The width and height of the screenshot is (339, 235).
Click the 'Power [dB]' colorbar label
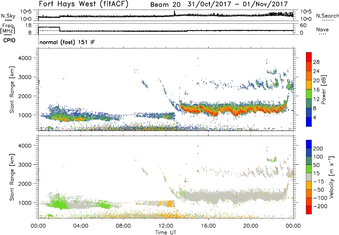(x=324, y=90)
